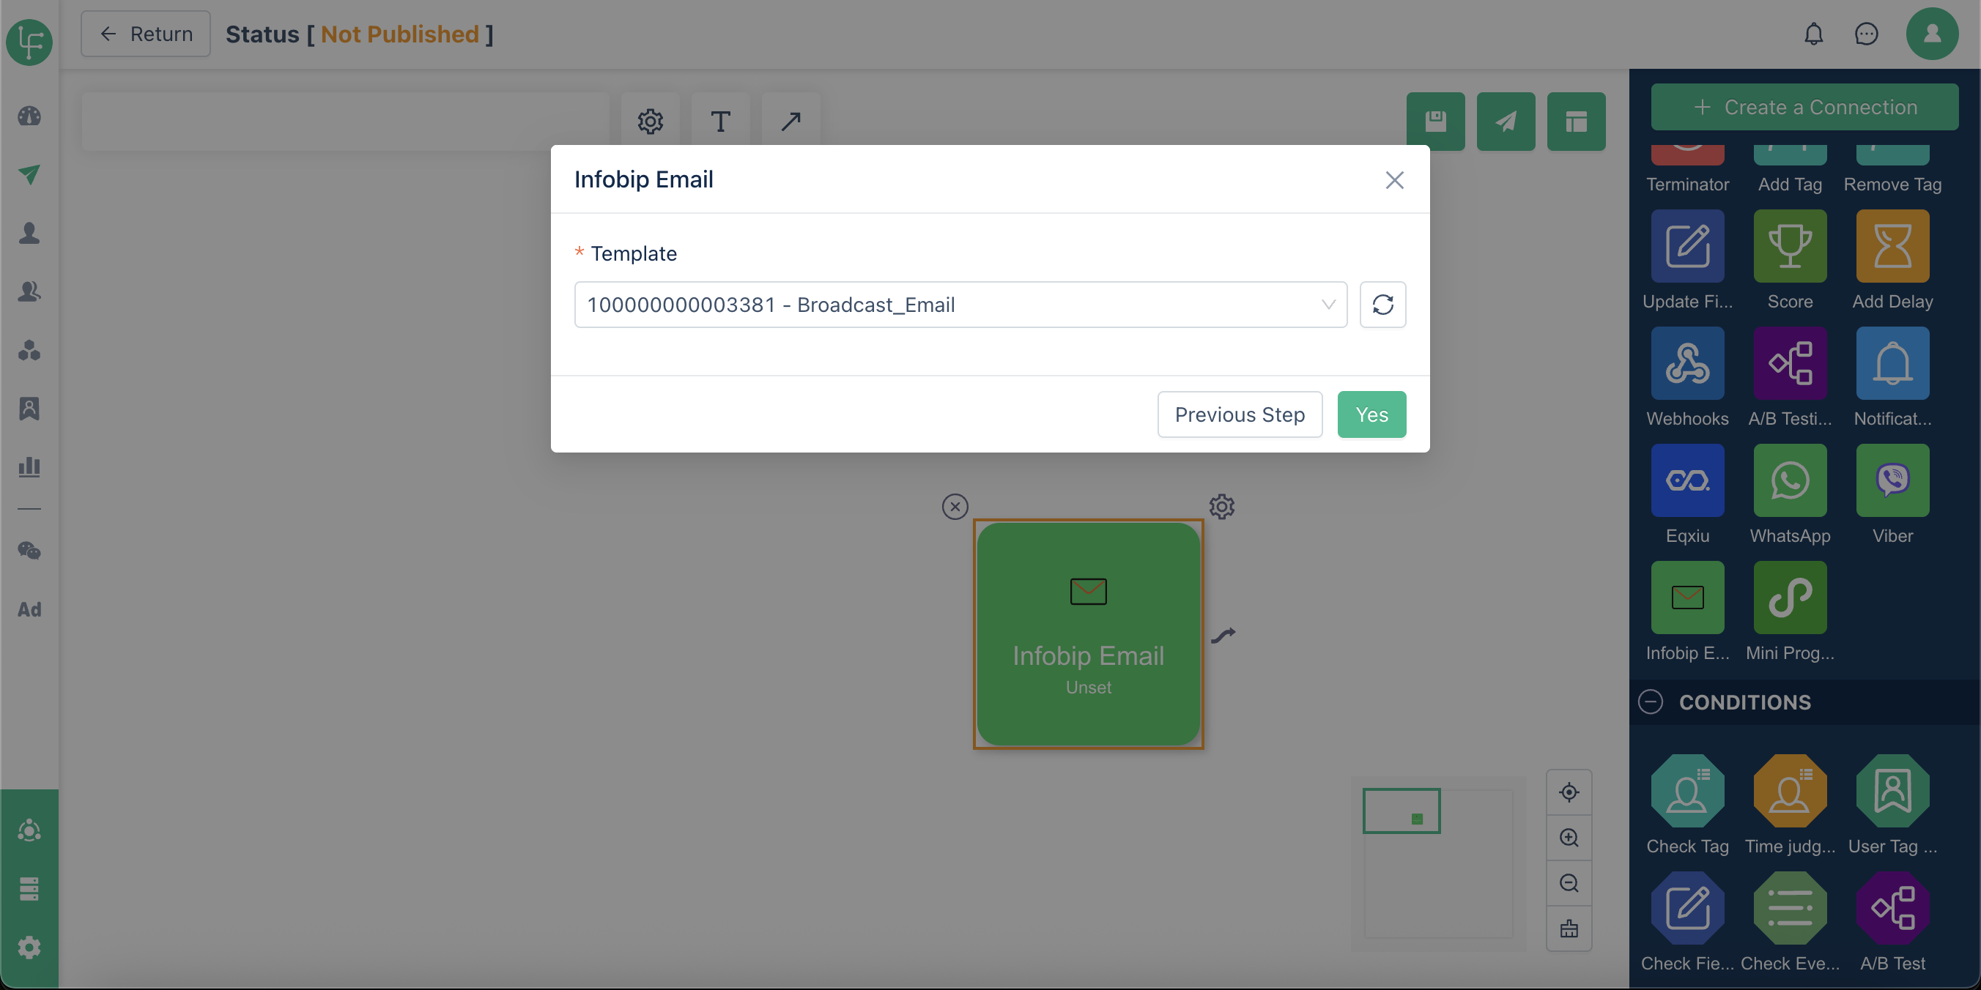Open the WeChat sidebar icon
Screen dimensions: 1981x990
29,551
